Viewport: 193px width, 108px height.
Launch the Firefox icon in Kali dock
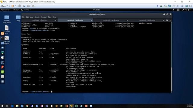click(2, 34)
